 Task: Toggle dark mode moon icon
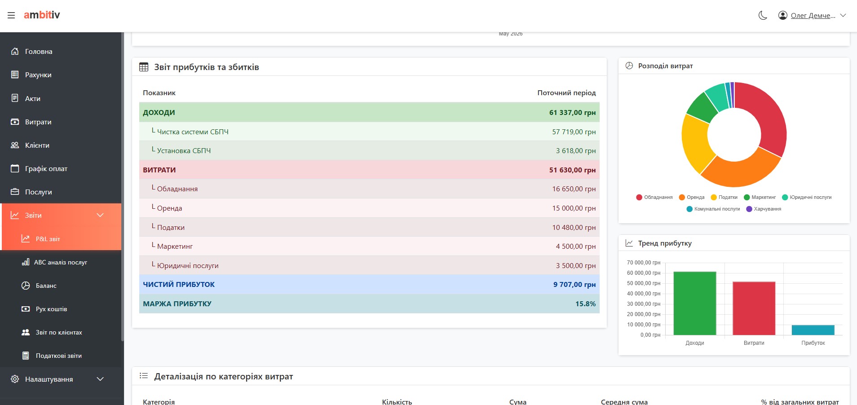[x=763, y=15]
